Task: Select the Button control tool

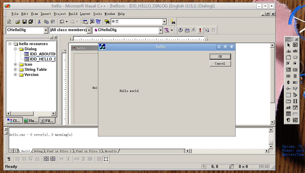Action: tap(295, 57)
